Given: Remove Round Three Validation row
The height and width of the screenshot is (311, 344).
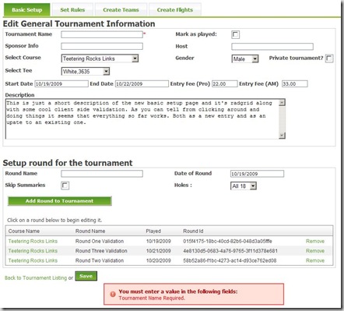Looking at the screenshot, I should pos(315,251).
